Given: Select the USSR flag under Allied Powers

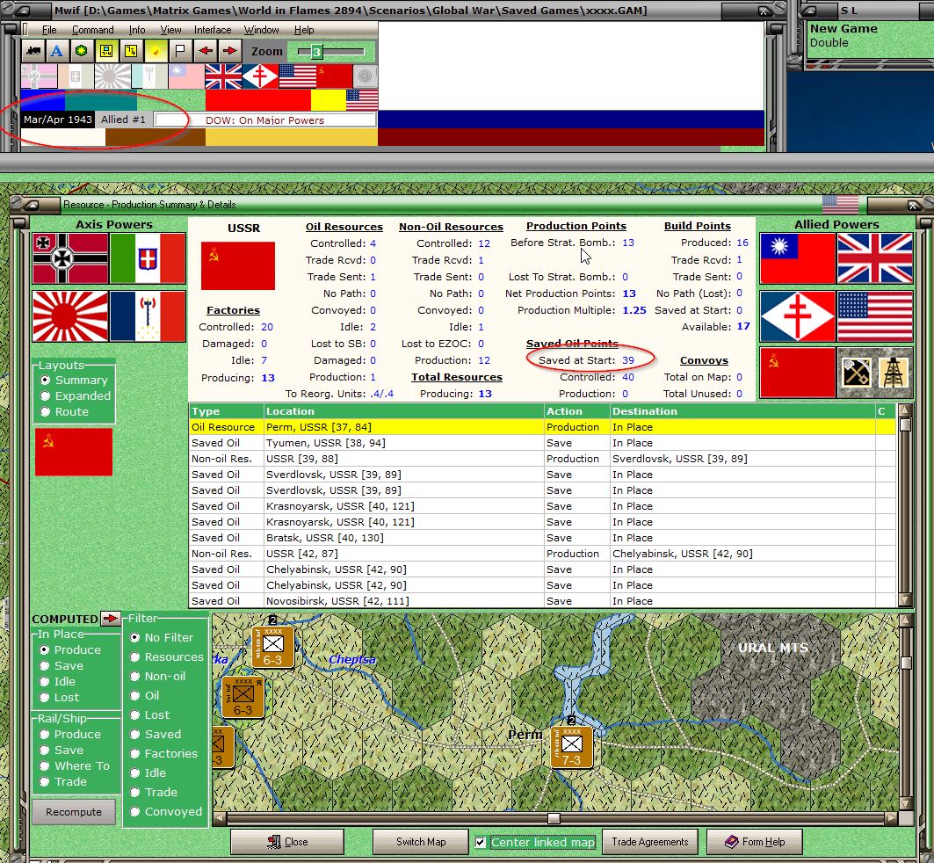Looking at the screenshot, I should [x=798, y=373].
